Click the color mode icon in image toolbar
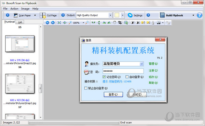The width and height of the screenshot is (205, 126). (159, 23)
